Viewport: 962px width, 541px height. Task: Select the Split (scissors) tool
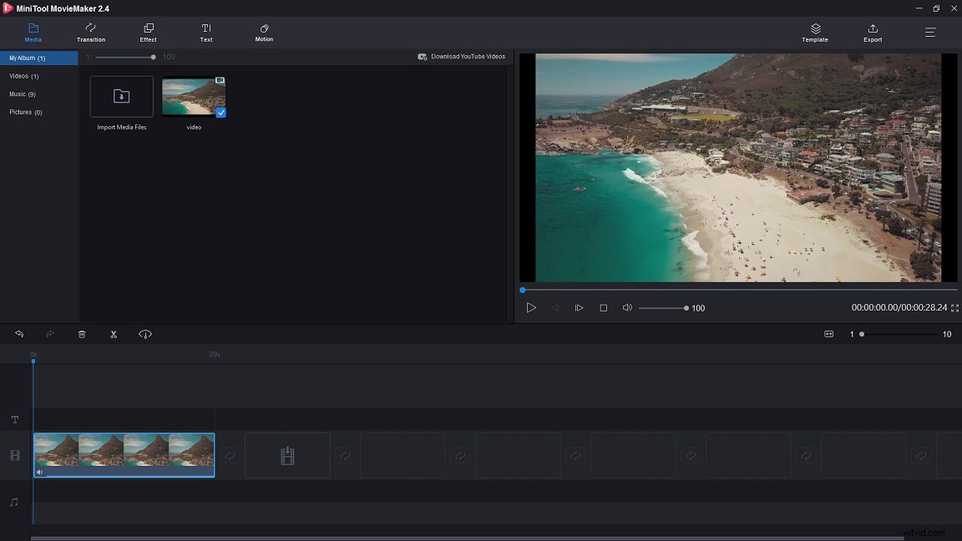coord(114,334)
